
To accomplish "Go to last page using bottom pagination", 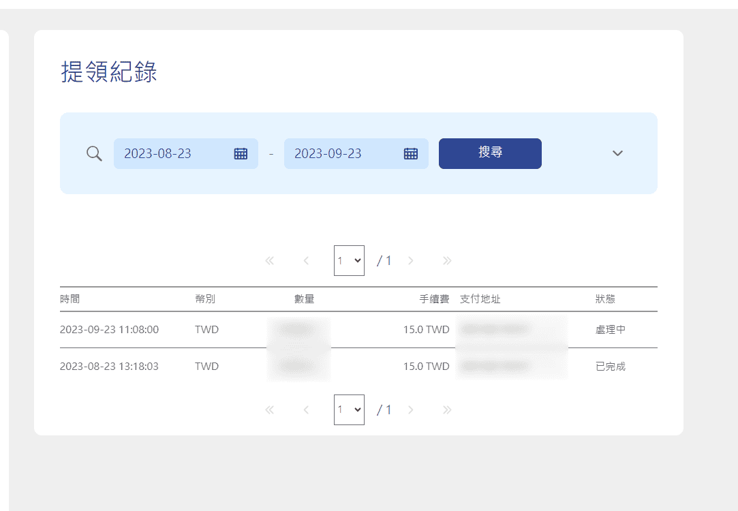I will [x=447, y=410].
